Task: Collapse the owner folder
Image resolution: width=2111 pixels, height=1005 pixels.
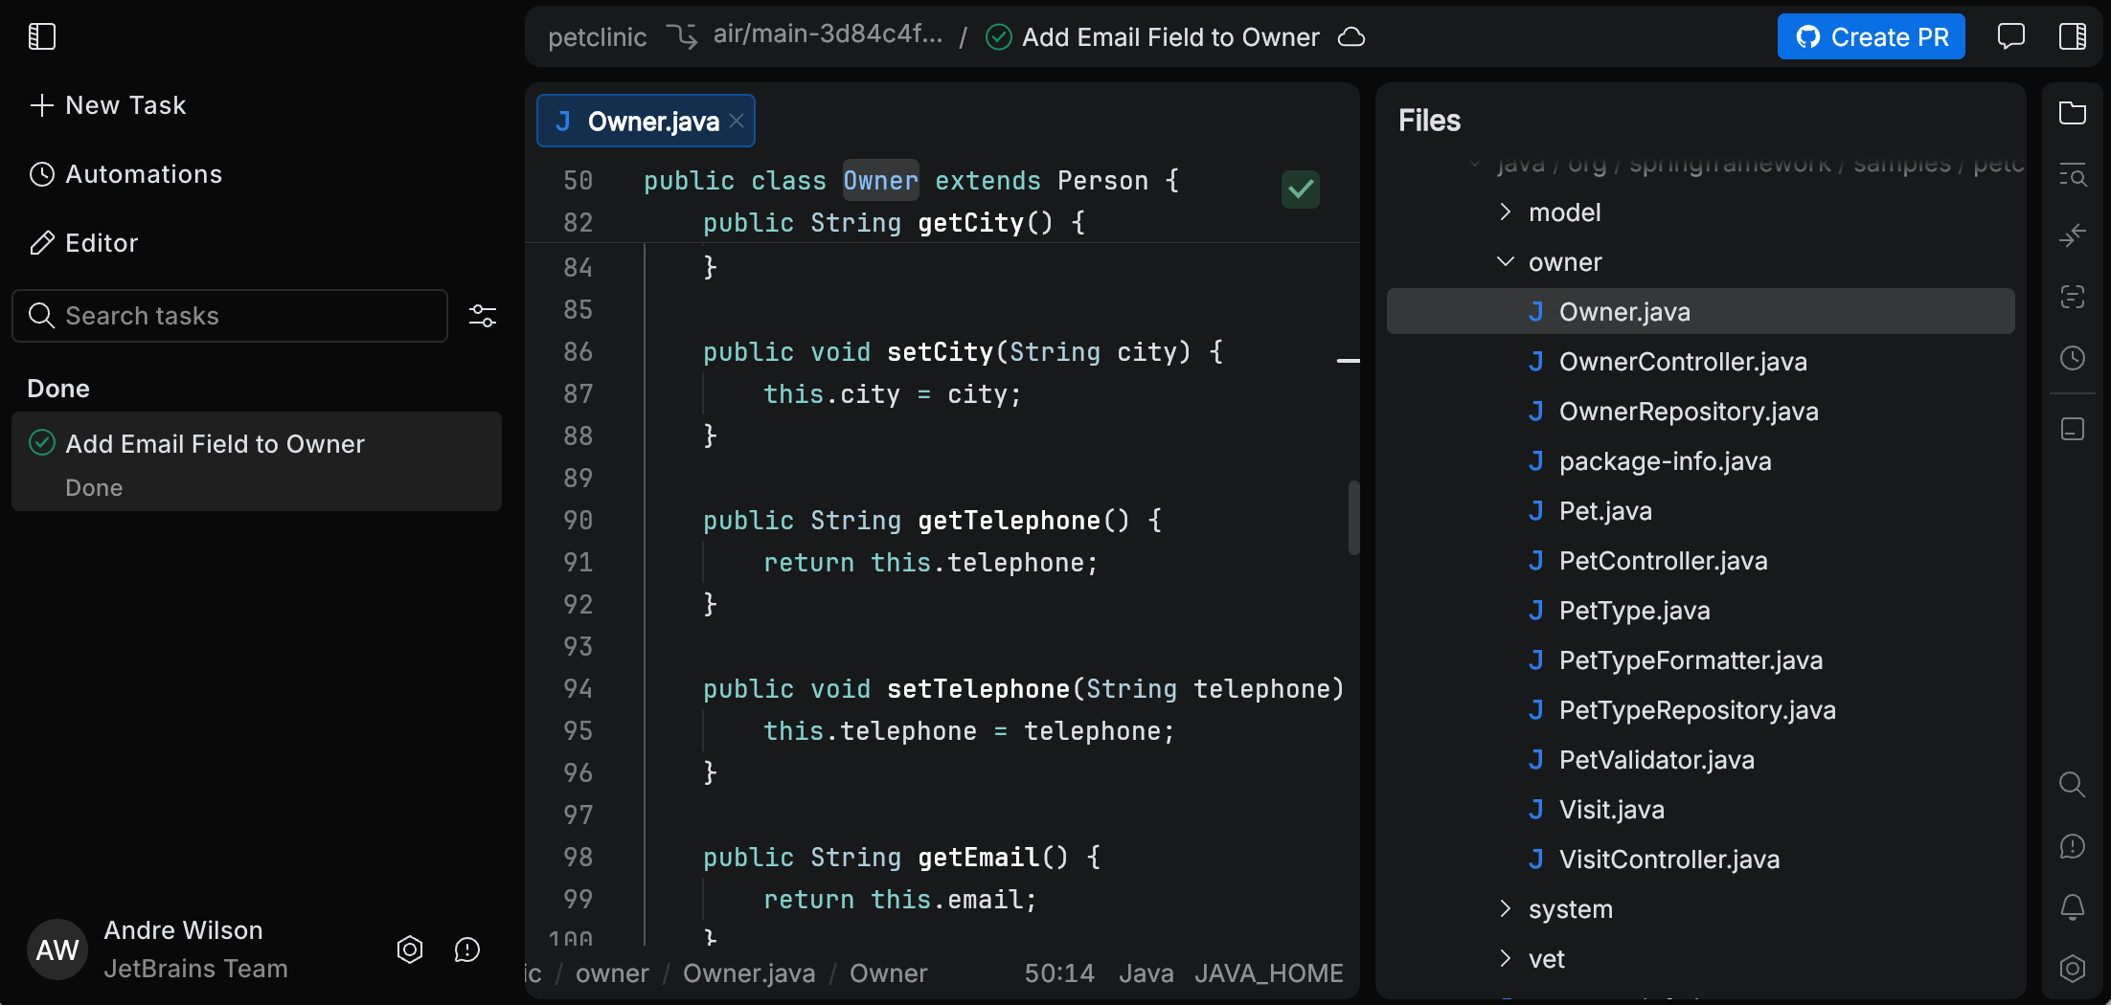Action: click(x=1506, y=261)
